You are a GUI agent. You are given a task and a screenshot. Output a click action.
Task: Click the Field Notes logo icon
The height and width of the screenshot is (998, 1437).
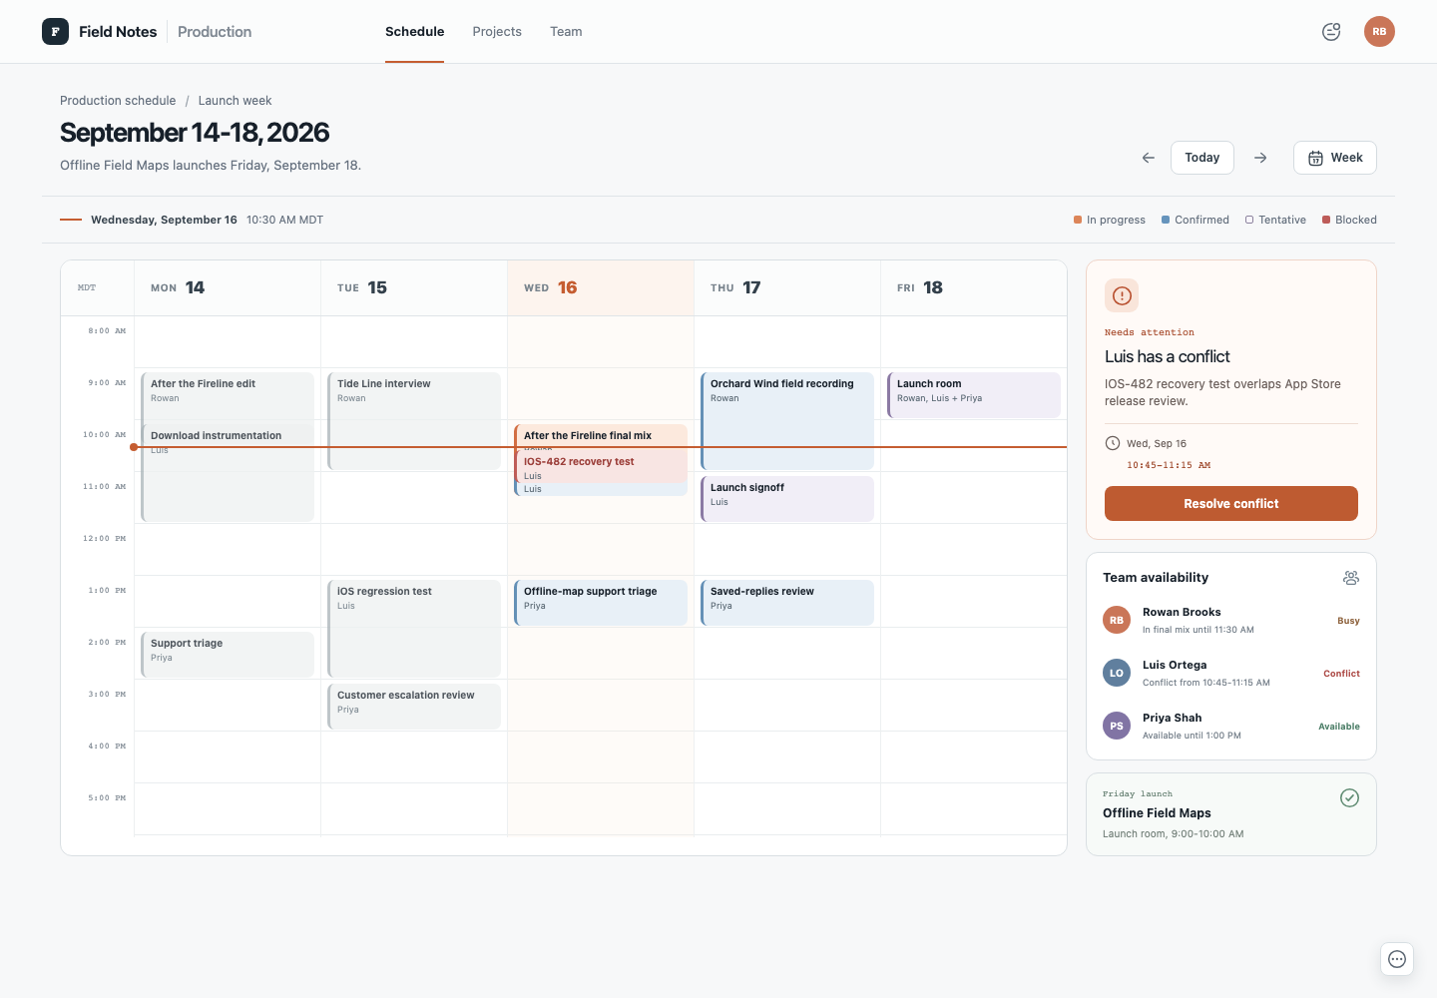point(55,32)
